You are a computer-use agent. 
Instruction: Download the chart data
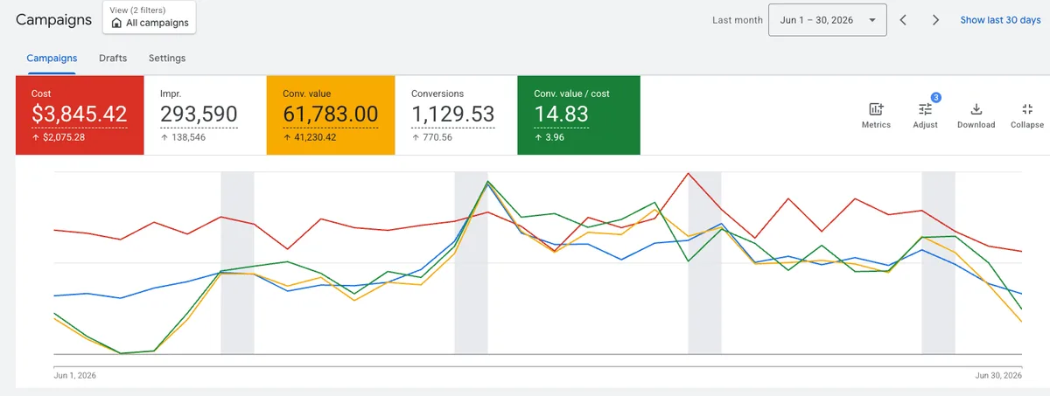click(976, 115)
